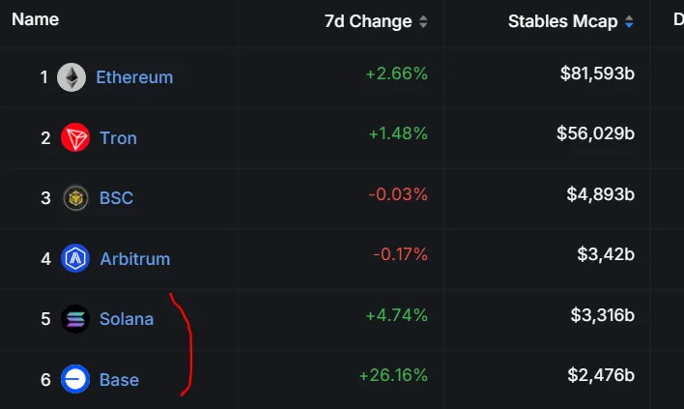Select Base's +26.16% change value
684x409 pixels.
392,375
